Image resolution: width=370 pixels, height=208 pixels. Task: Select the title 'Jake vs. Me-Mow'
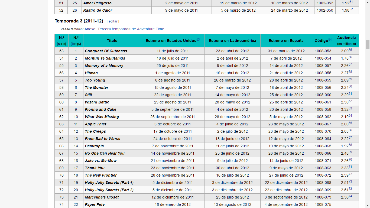point(101,161)
